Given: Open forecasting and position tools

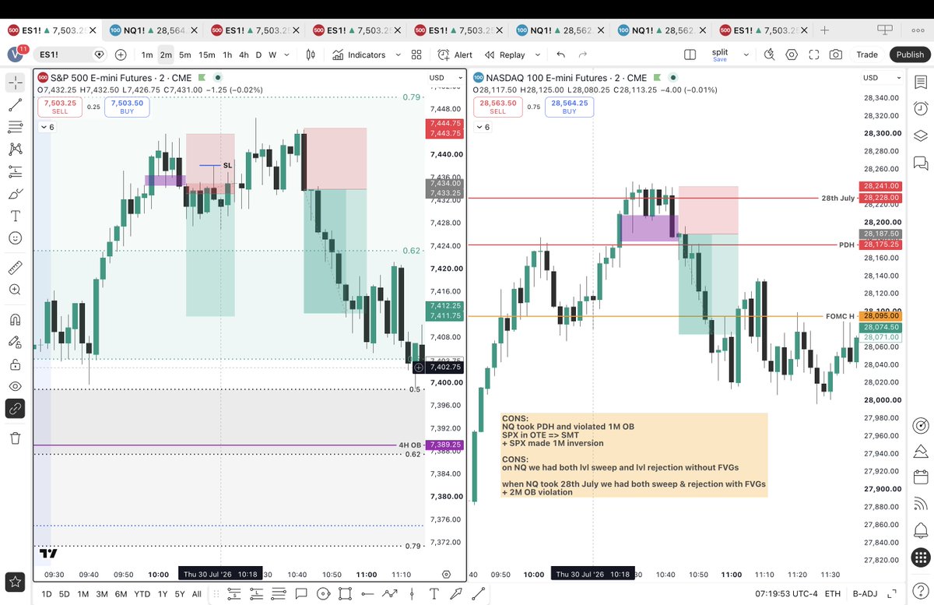Looking at the screenshot, I should point(16,172).
